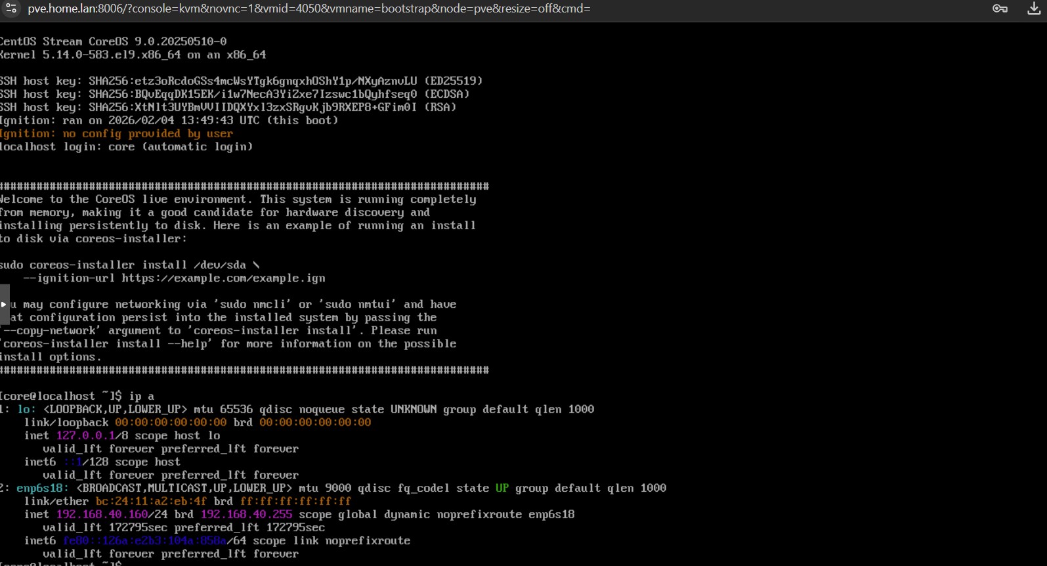The width and height of the screenshot is (1047, 566).
Task: Click the 127.0.0.1 loopback address
Action: pyautogui.click(x=85, y=435)
